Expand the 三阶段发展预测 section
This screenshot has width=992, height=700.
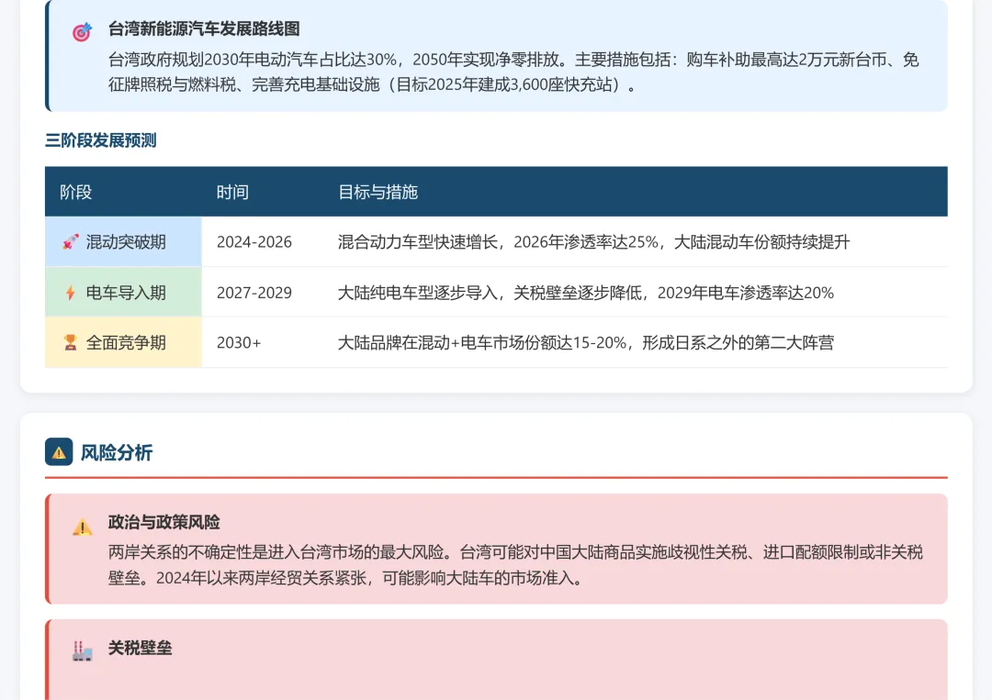[x=98, y=140]
